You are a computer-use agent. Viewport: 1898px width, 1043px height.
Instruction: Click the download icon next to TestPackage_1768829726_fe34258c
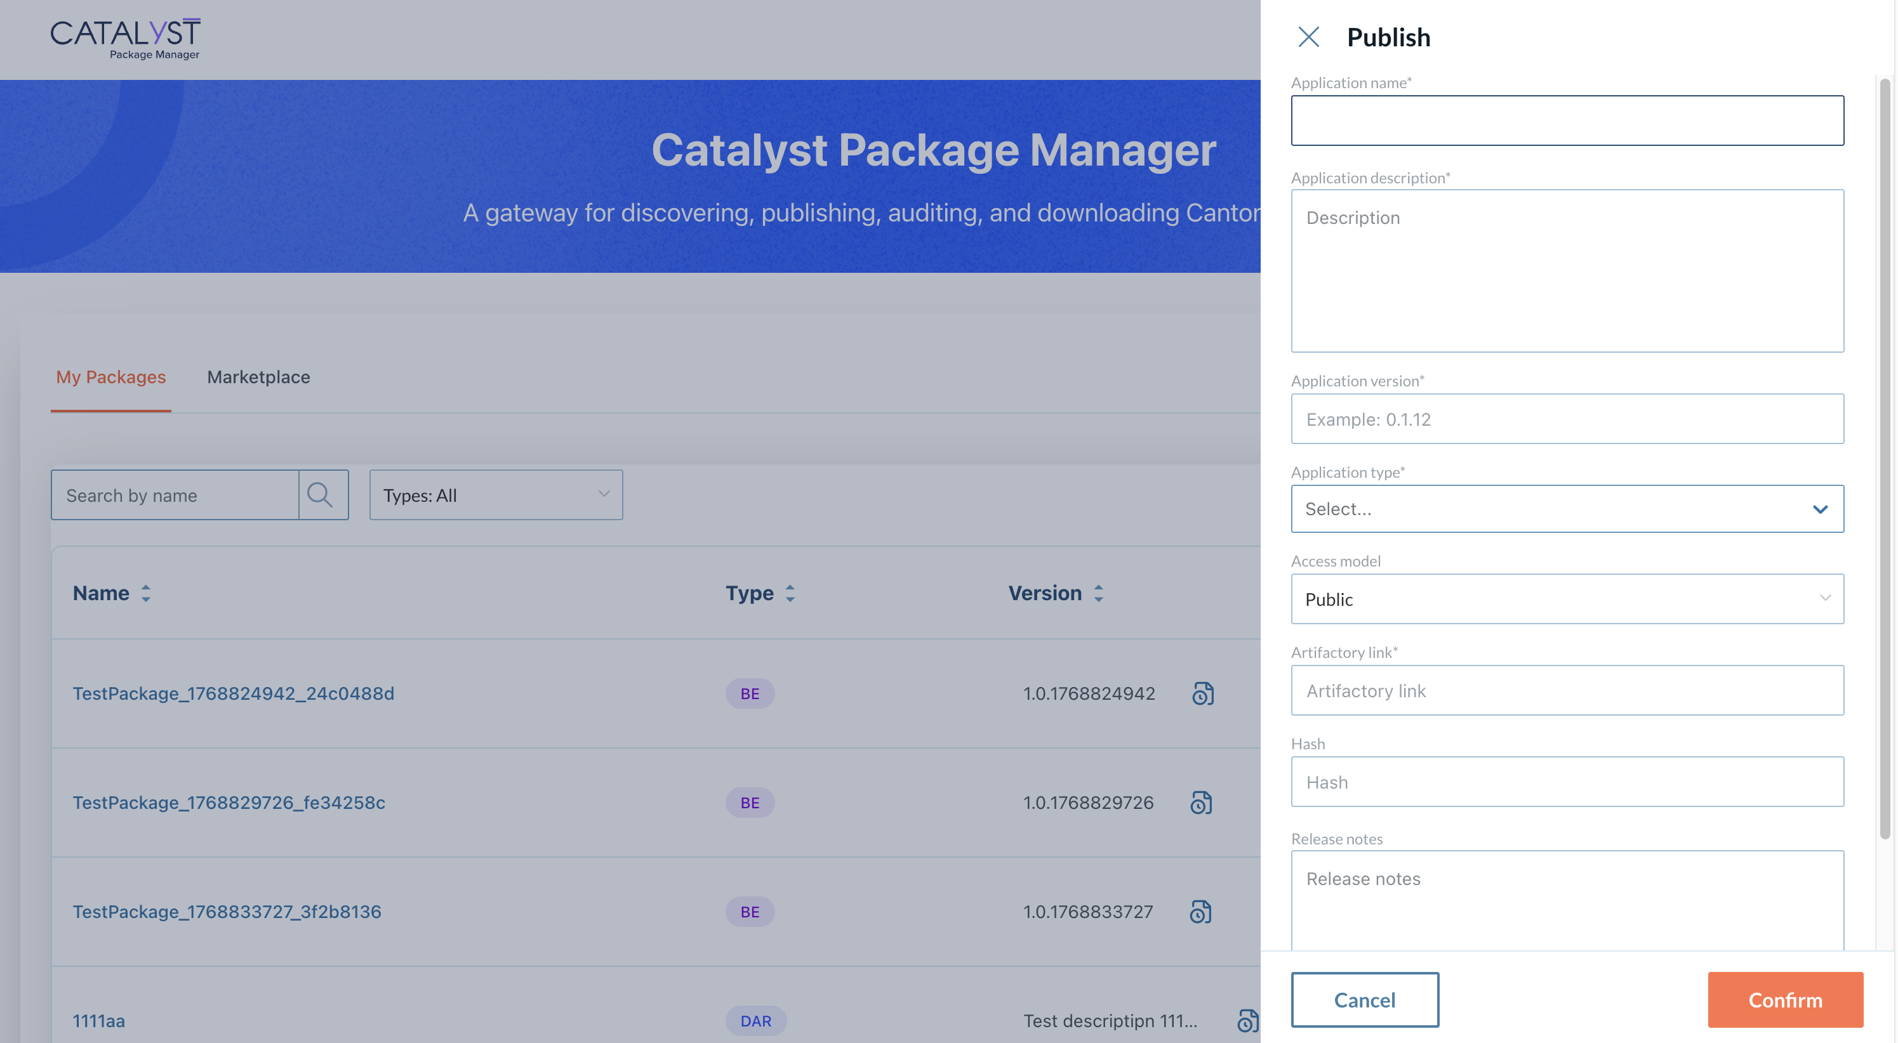coord(1203,802)
